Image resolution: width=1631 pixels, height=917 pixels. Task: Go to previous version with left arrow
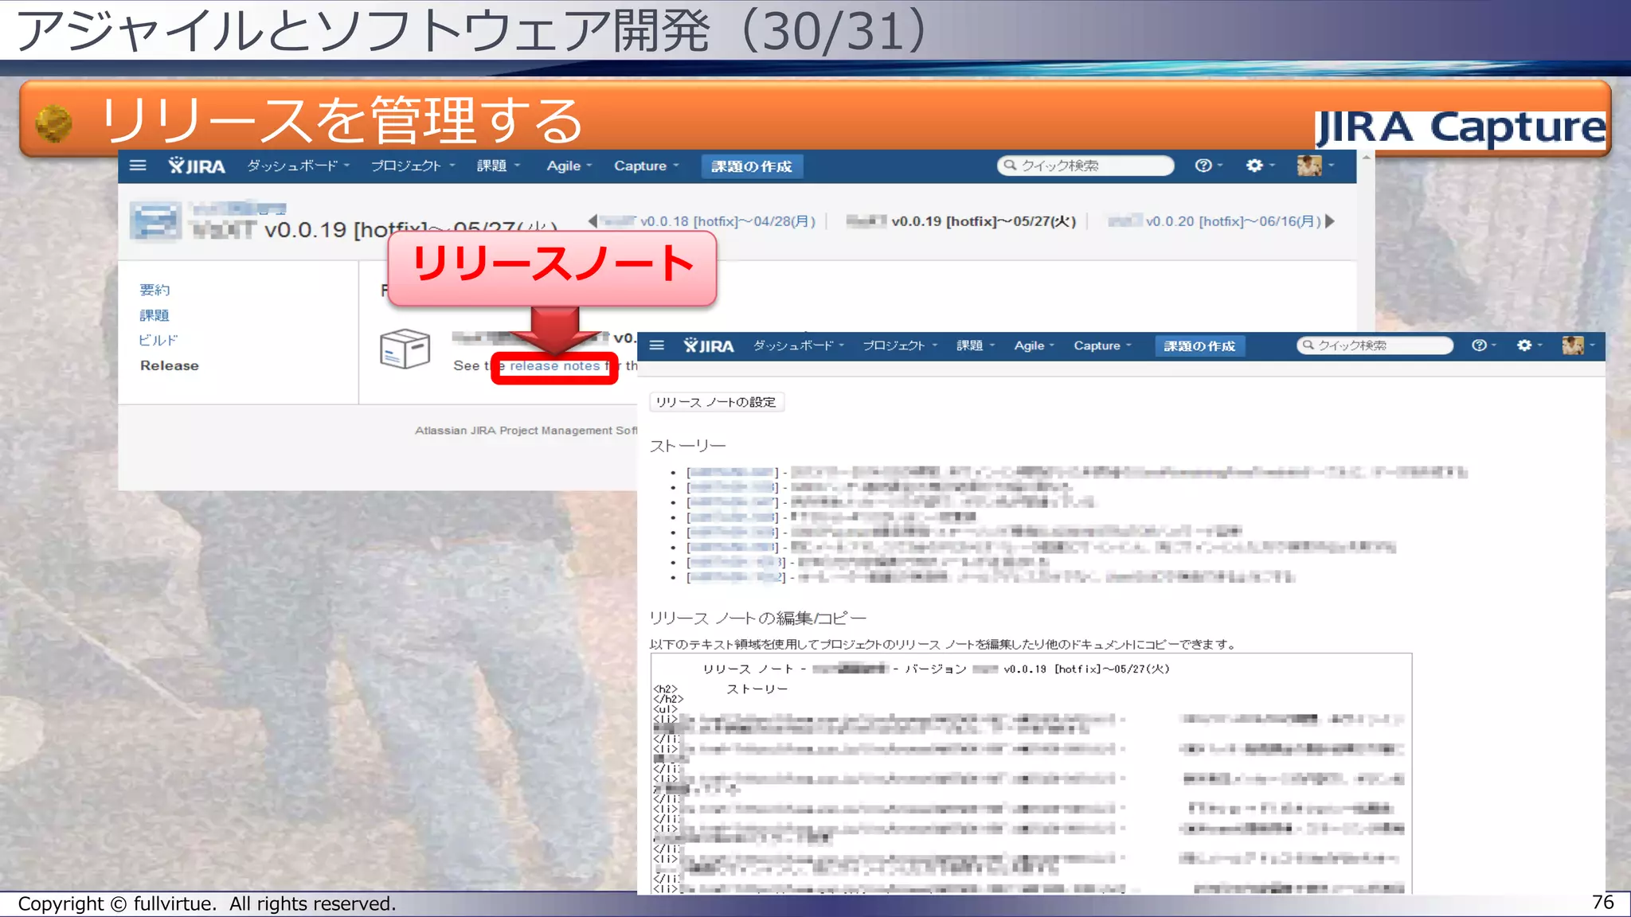pyautogui.click(x=593, y=221)
